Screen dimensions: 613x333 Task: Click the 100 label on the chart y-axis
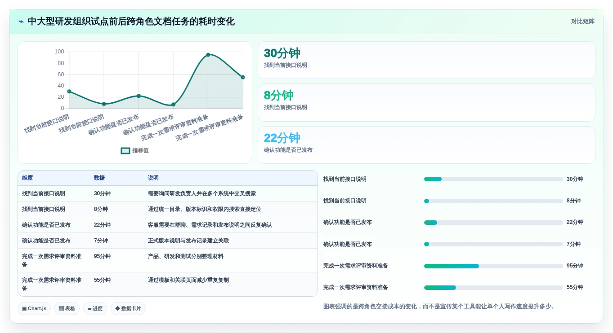tap(59, 52)
